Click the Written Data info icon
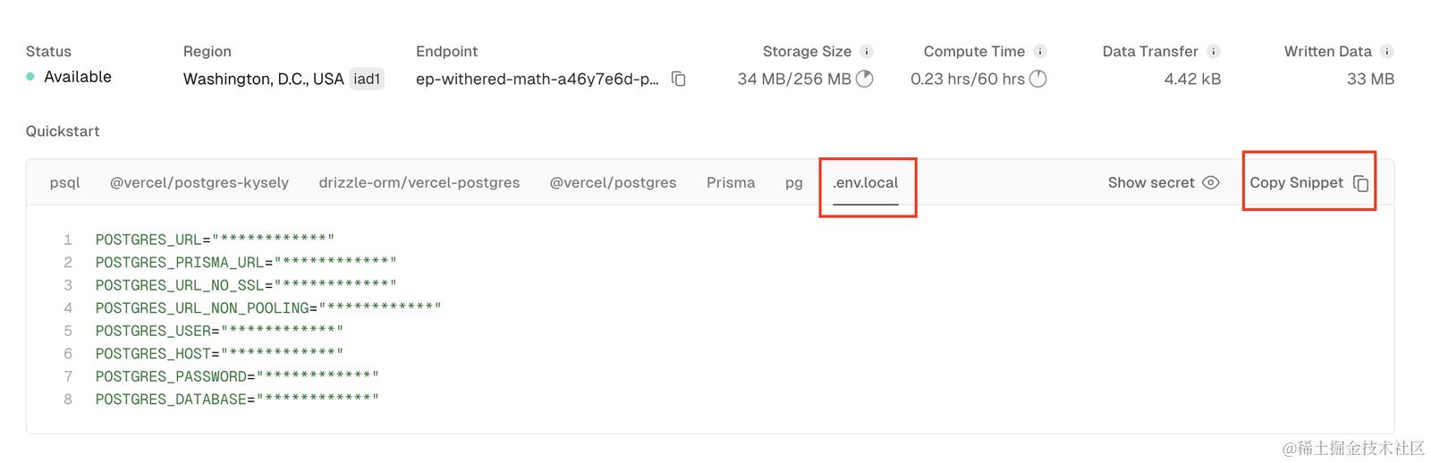Screen dimensions: 1431x463 (1386, 52)
